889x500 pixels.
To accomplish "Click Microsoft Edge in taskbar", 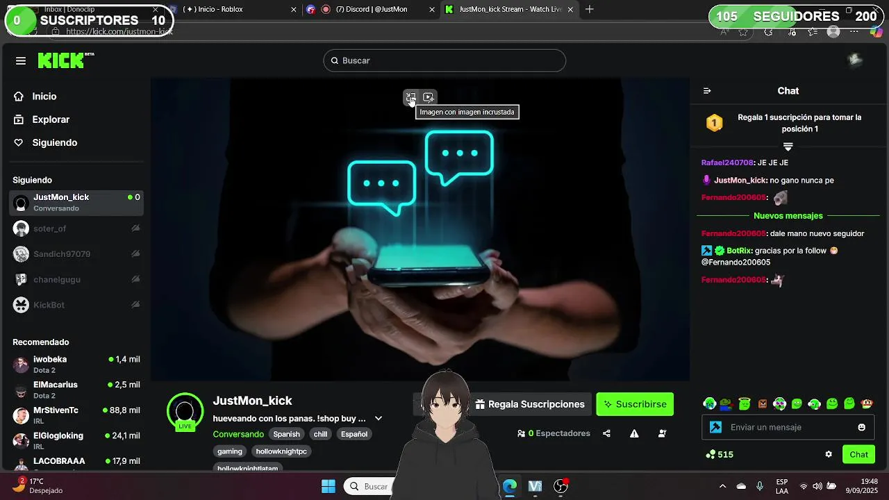I will coord(510,486).
